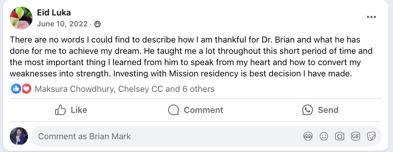Focus the Comment as Brian Mark field

pyautogui.click(x=206, y=136)
